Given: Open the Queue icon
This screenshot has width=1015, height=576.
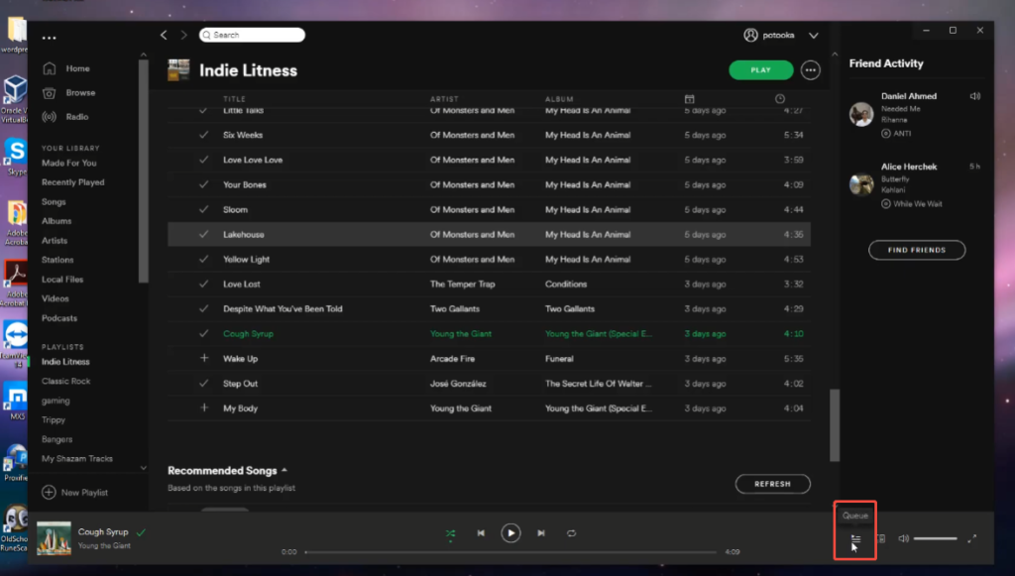Looking at the screenshot, I should click(x=855, y=538).
